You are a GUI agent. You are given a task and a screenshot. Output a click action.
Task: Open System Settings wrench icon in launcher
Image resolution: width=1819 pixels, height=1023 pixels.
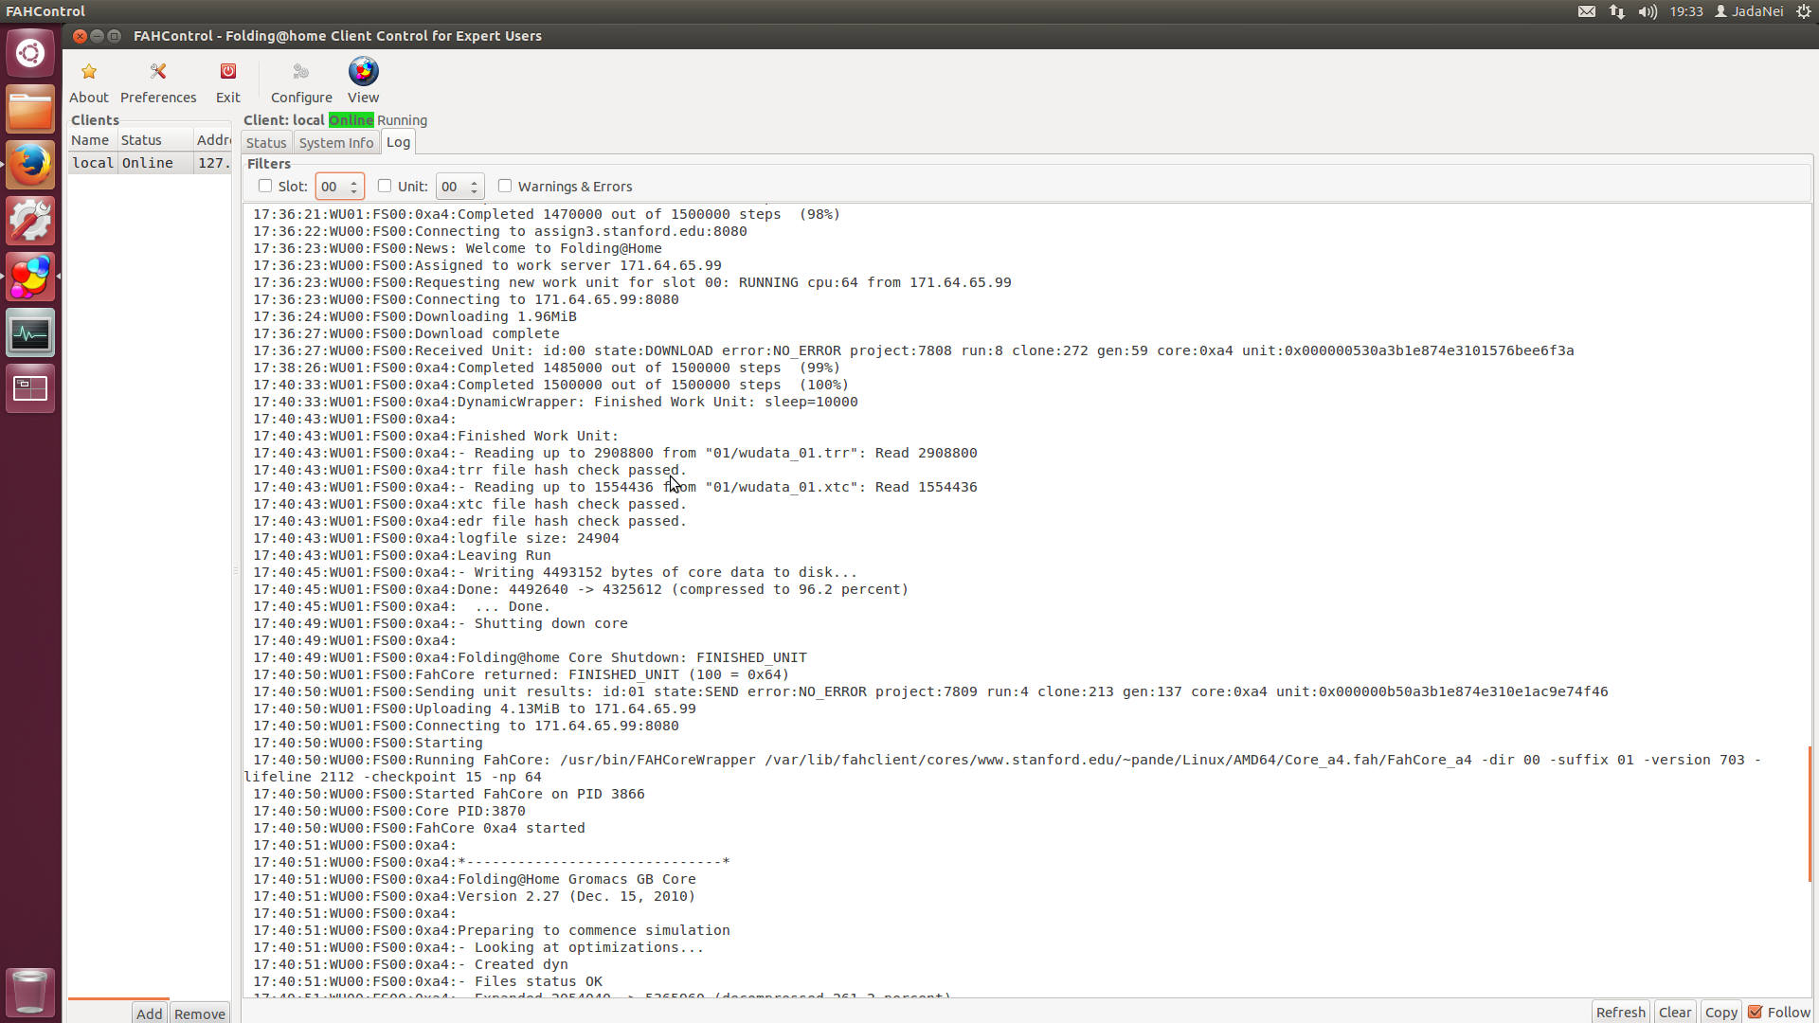[30, 221]
